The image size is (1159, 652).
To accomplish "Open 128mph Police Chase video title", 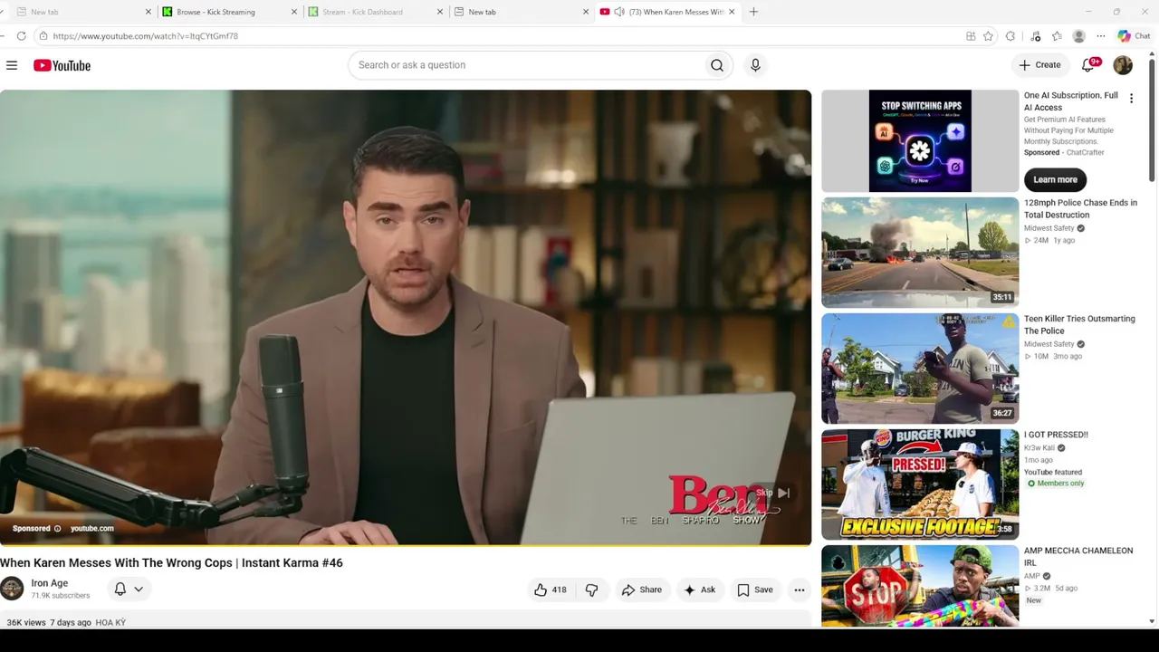I will tap(1080, 208).
